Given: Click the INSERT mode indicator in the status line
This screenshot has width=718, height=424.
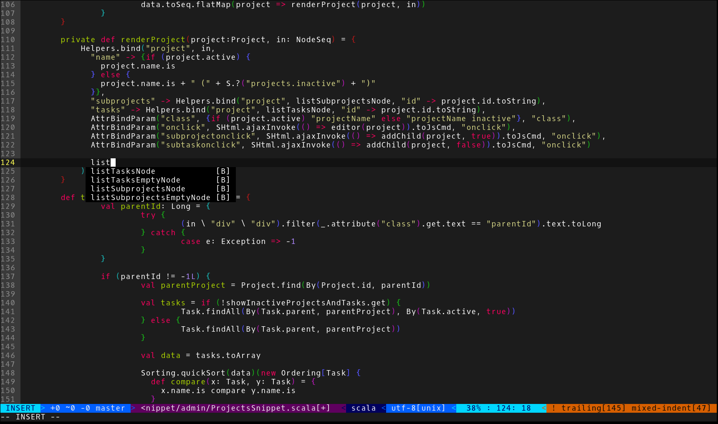Looking at the screenshot, I should (20, 408).
